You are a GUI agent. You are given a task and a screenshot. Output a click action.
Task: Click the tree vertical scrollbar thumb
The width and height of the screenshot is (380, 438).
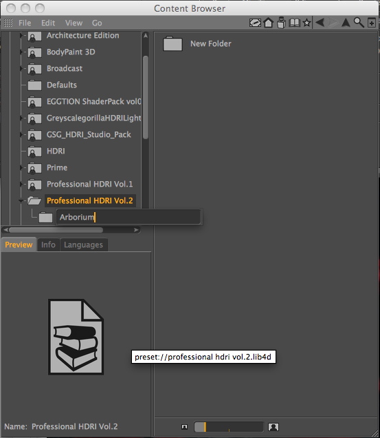point(145,97)
